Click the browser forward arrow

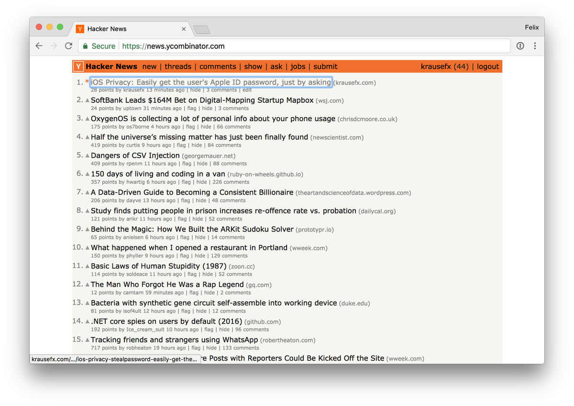pos(54,46)
